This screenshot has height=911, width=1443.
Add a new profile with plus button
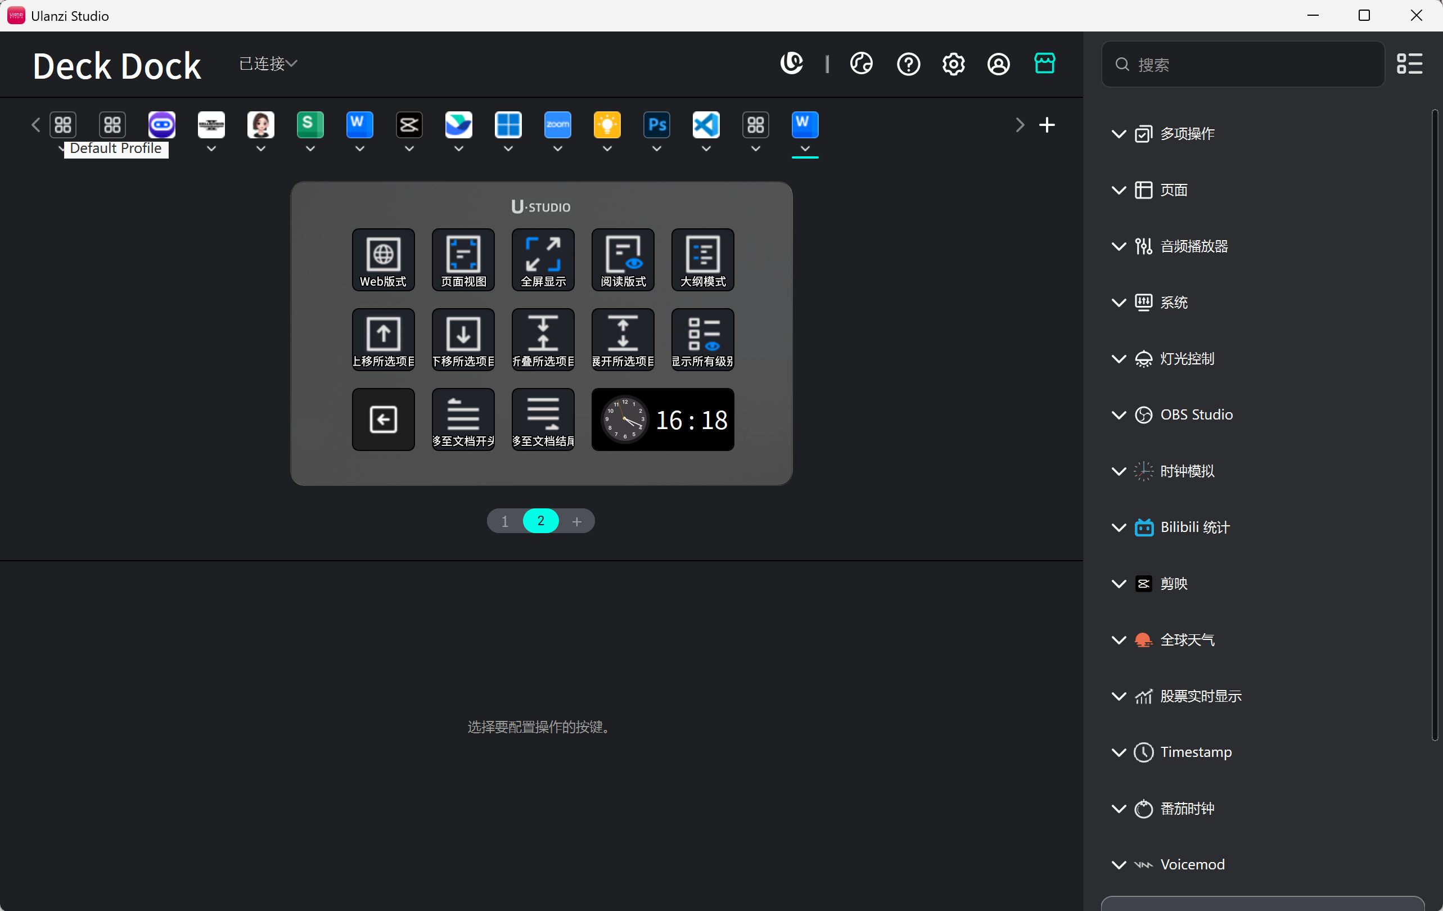coord(1047,125)
